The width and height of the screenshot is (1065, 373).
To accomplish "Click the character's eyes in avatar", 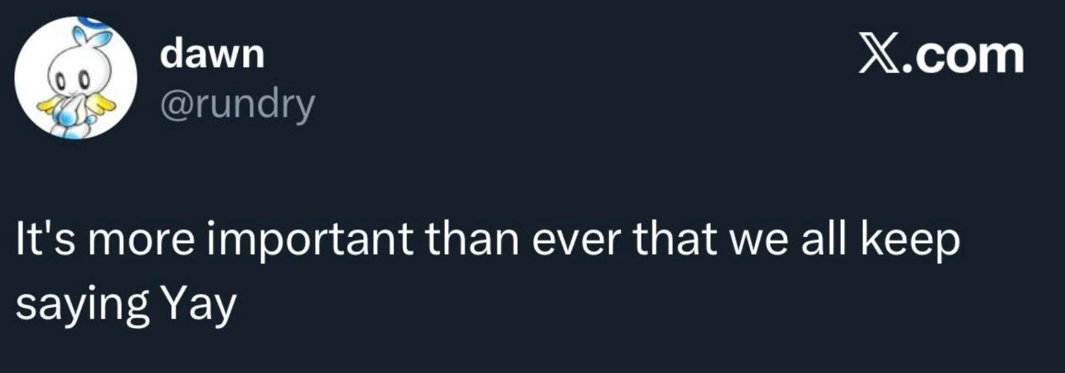I will click(x=71, y=79).
